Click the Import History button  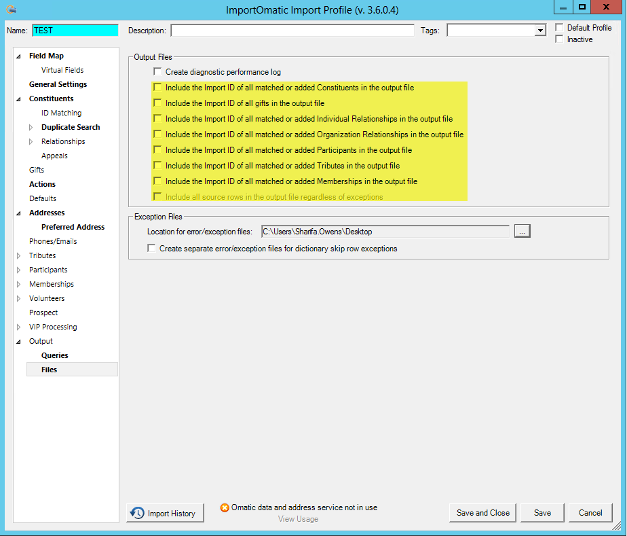click(x=165, y=513)
